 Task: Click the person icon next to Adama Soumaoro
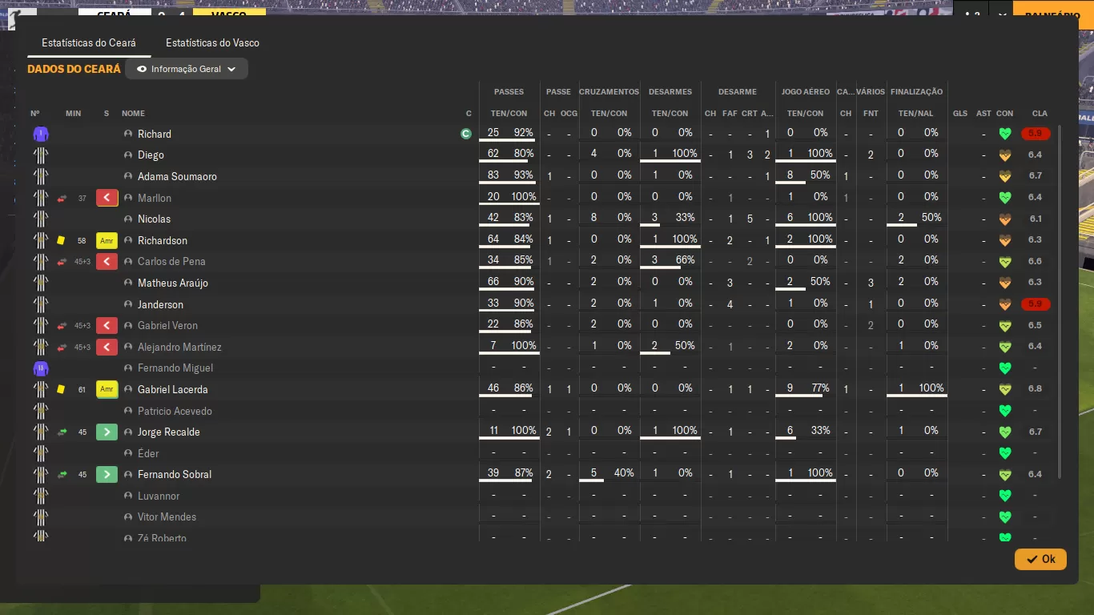pos(128,176)
